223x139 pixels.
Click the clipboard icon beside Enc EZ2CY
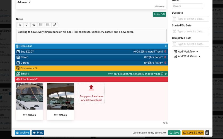point(18,52)
